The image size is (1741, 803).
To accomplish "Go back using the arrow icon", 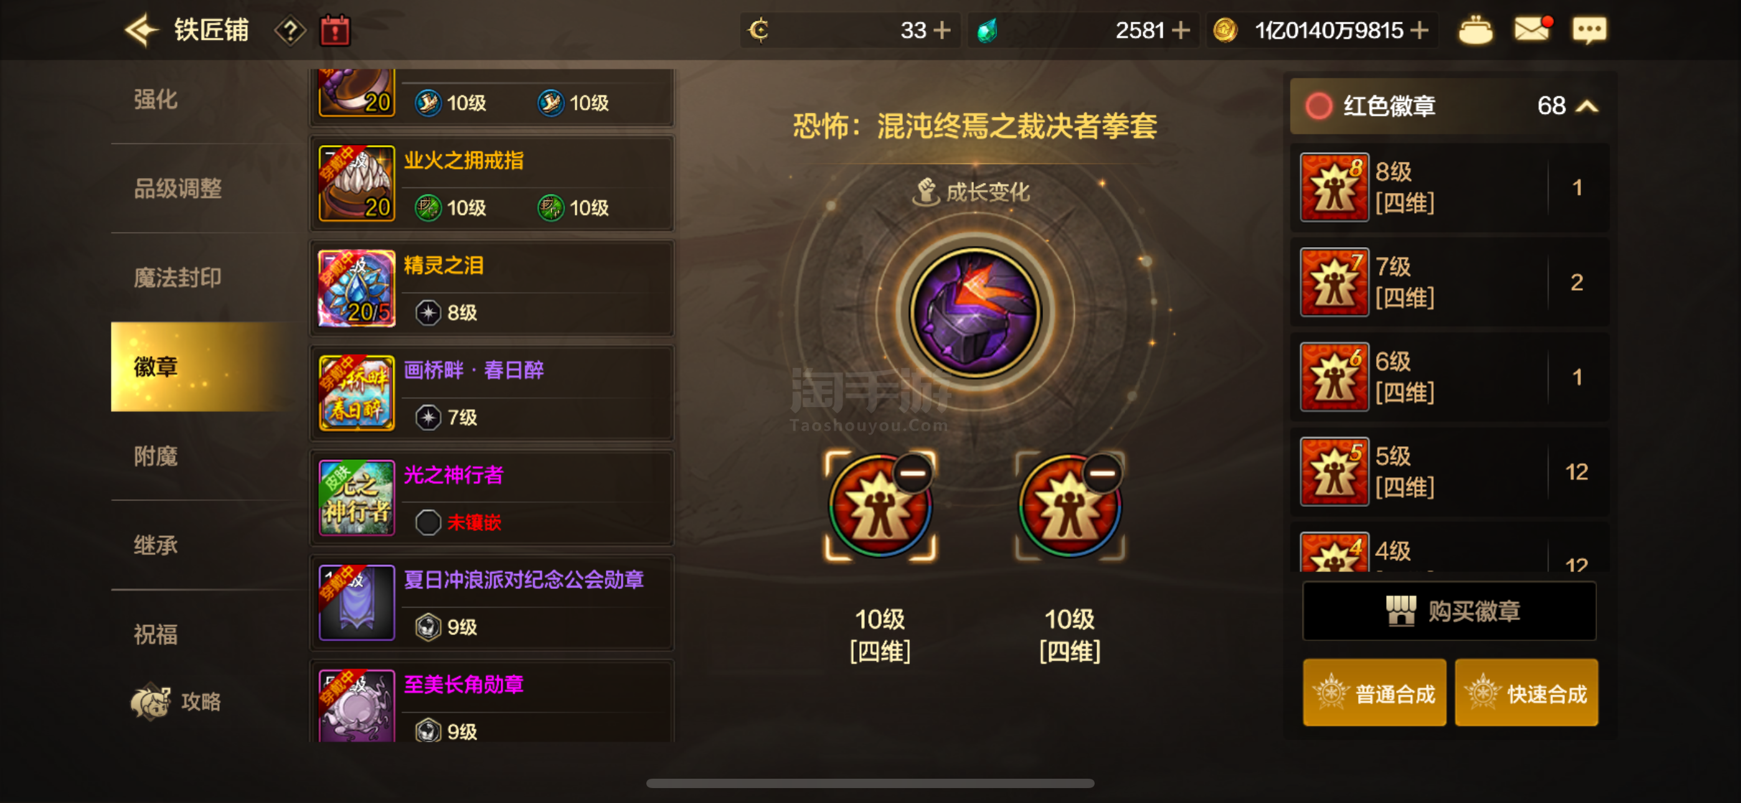I will click(141, 31).
